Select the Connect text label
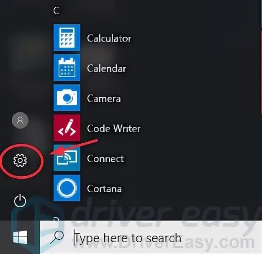 pyautogui.click(x=105, y=159)
